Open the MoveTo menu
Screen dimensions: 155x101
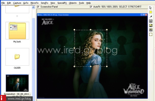[x=35, y=3]
